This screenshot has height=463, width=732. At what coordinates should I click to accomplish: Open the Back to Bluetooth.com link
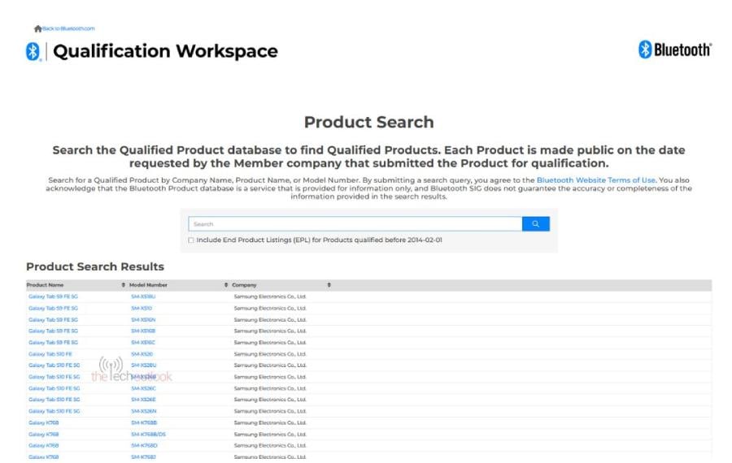[68, 29]
